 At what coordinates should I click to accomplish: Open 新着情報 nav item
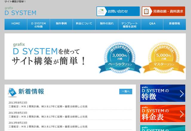click(175, 24)
